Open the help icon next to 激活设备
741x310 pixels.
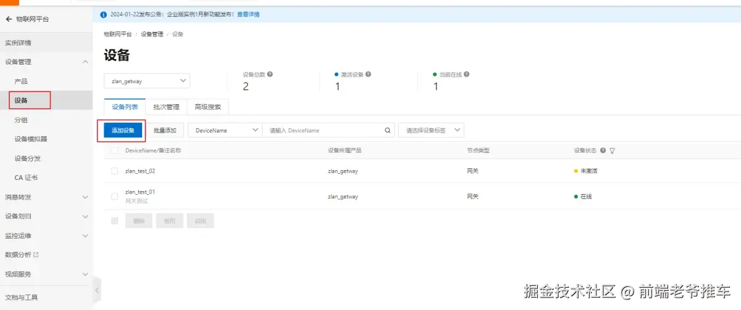[369, 74]
